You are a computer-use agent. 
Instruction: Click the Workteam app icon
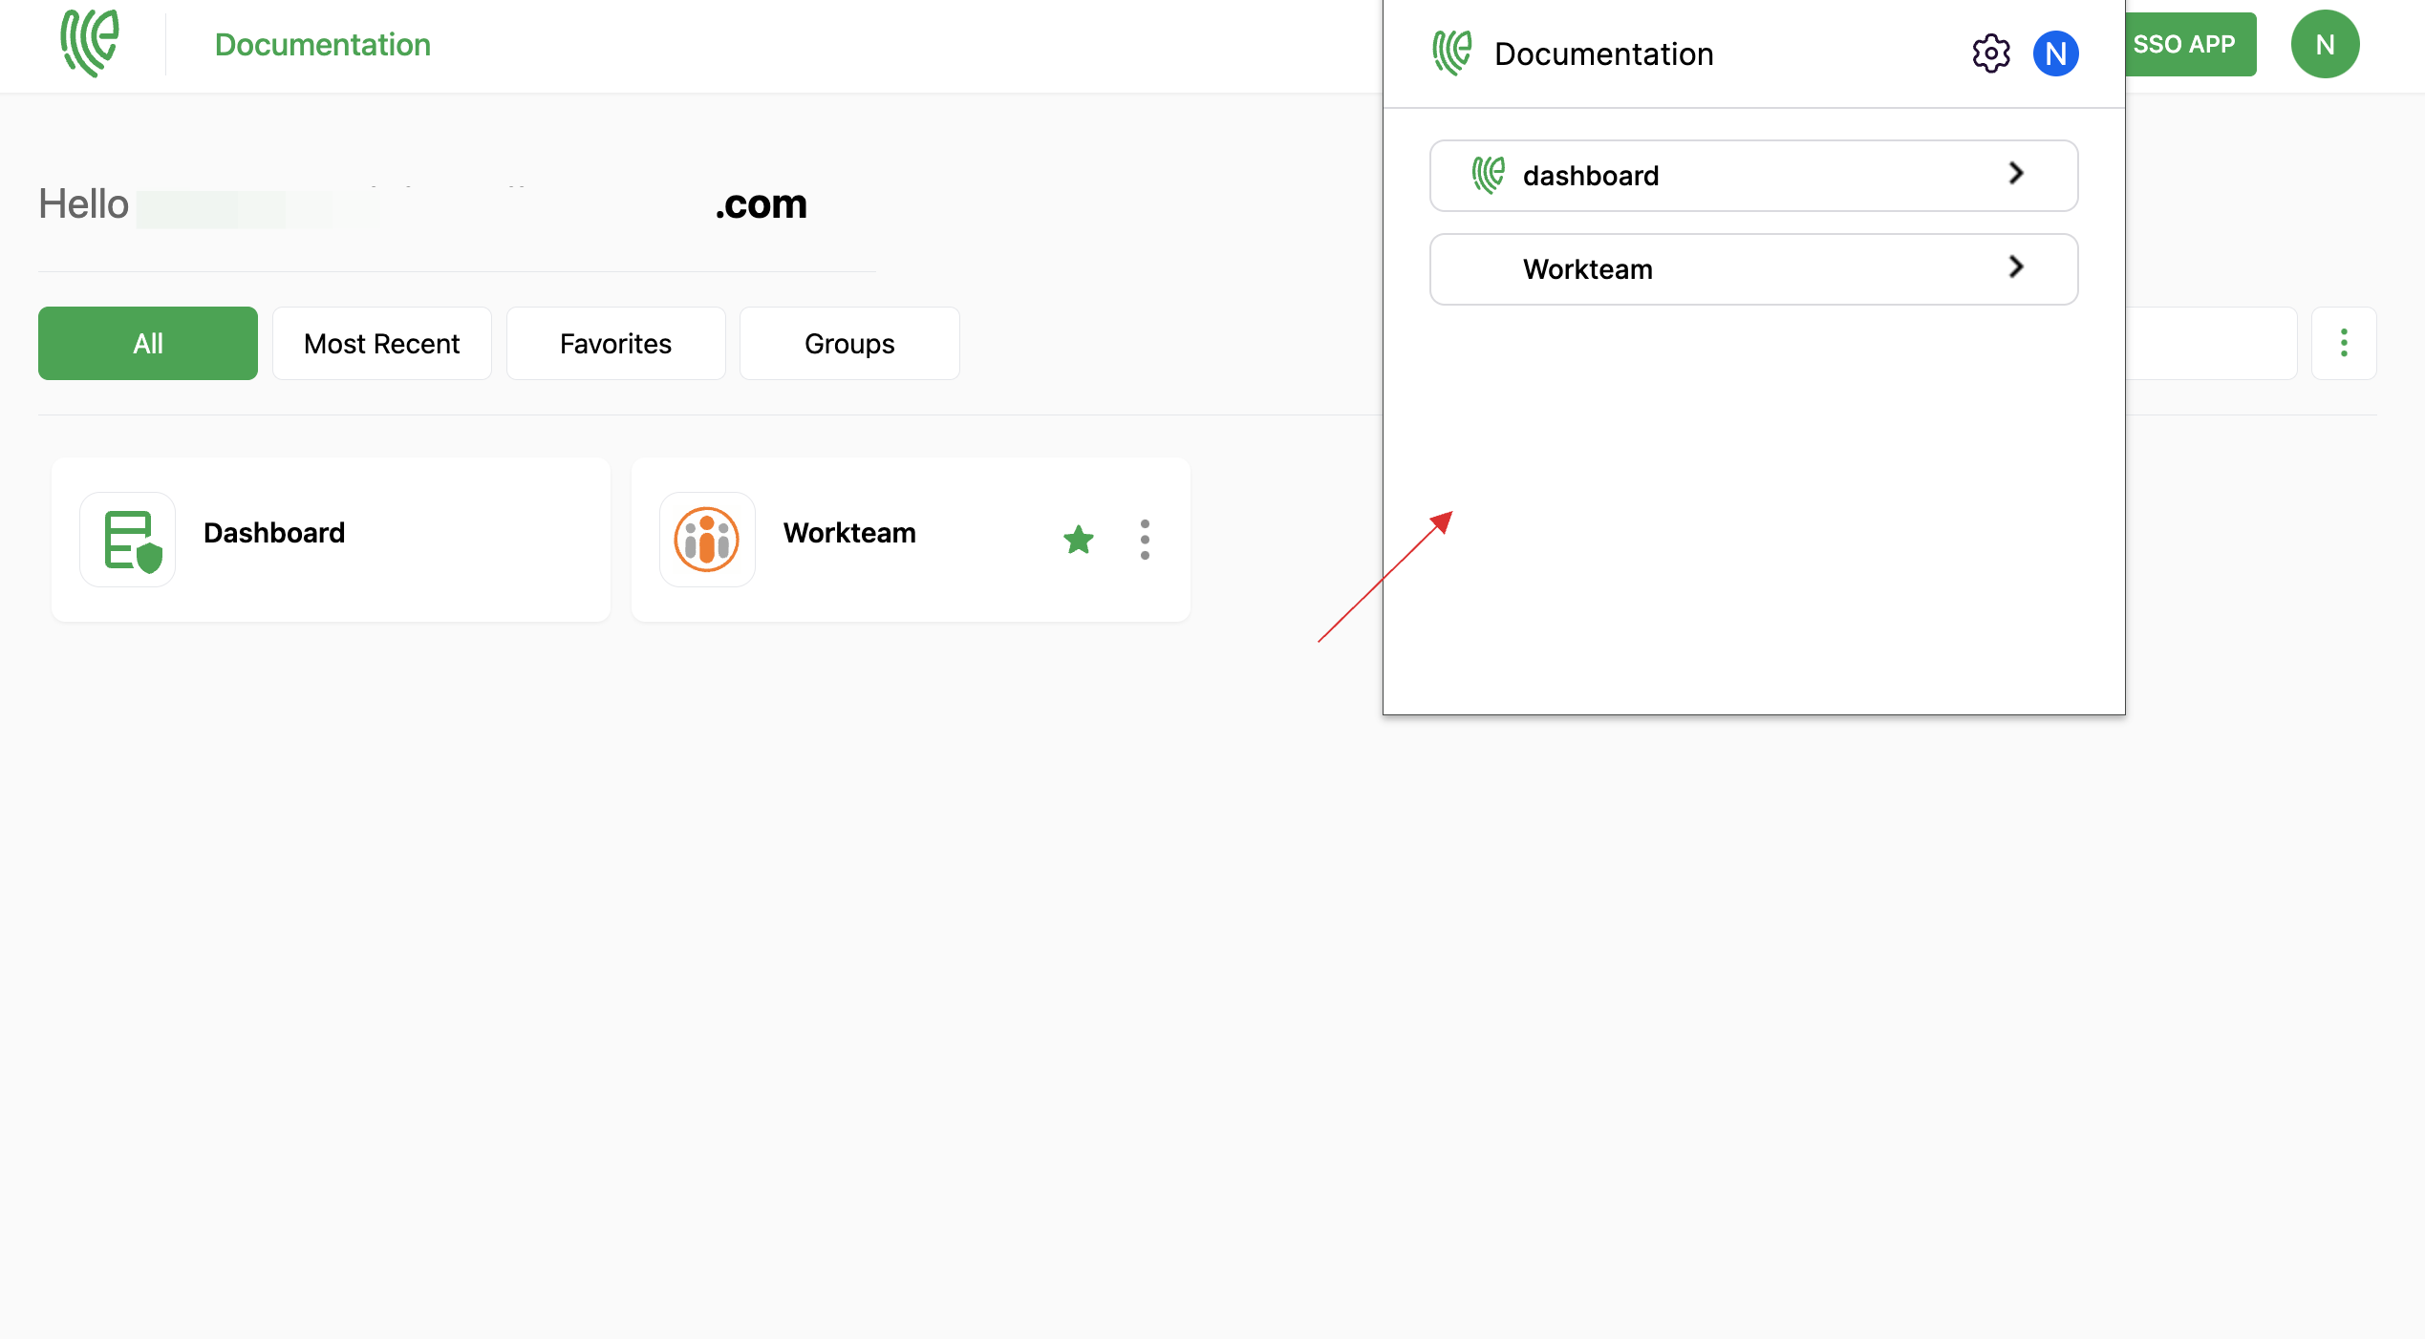pyautogui.click(x=707, y=540)
